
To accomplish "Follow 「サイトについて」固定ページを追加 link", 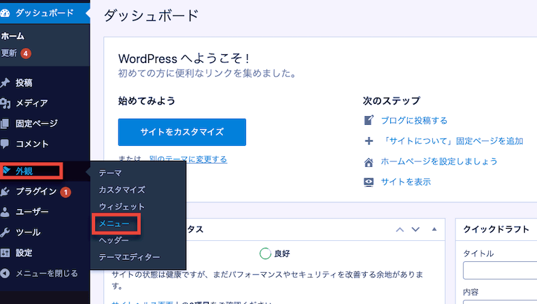I will coord(452,141).
